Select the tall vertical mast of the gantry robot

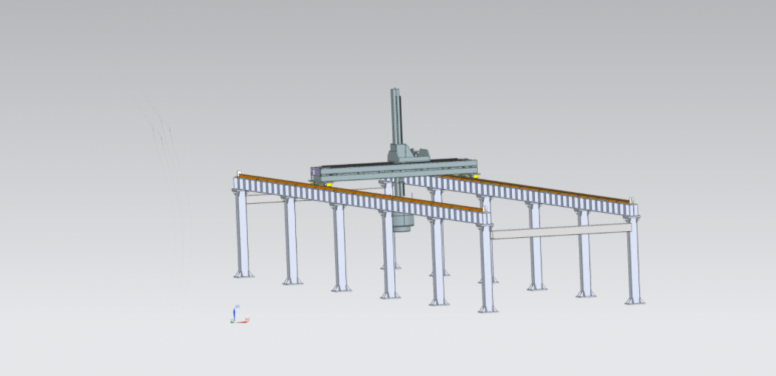[x=396, y=117]
